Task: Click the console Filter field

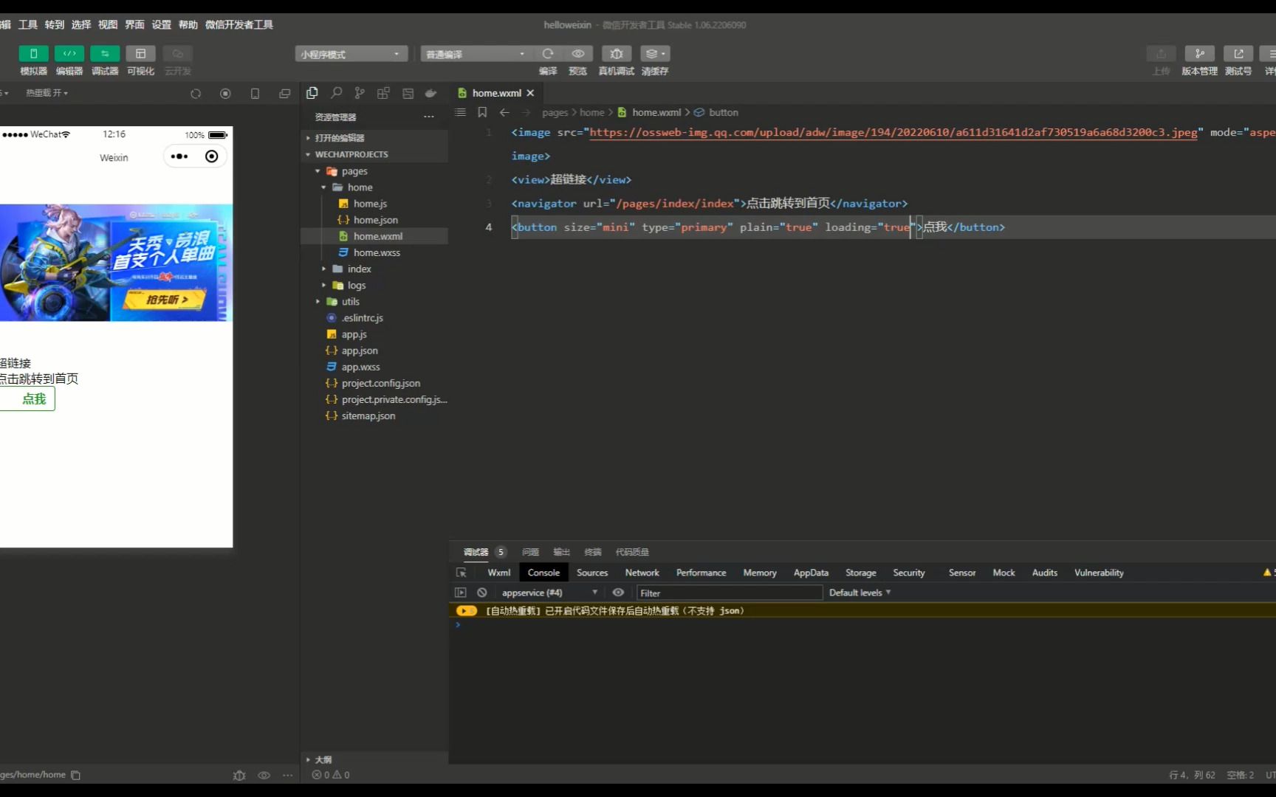Action: 730,593
